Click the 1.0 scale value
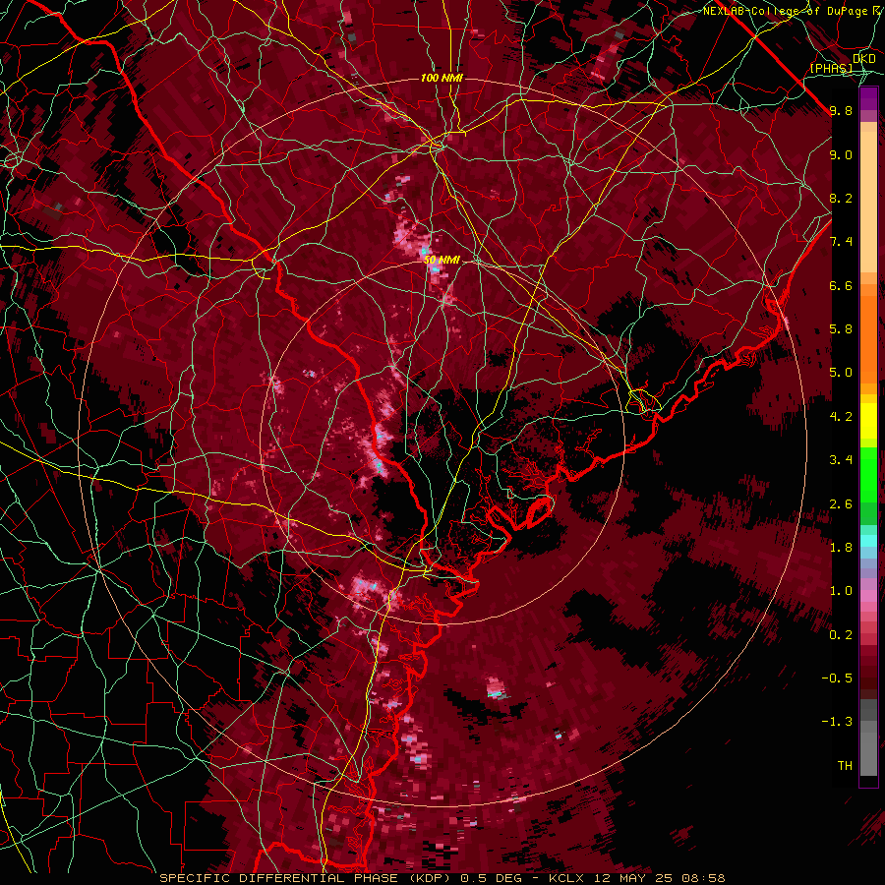Image resolution: width=885 pixels, height=885 pixels. tap(841, 591)
